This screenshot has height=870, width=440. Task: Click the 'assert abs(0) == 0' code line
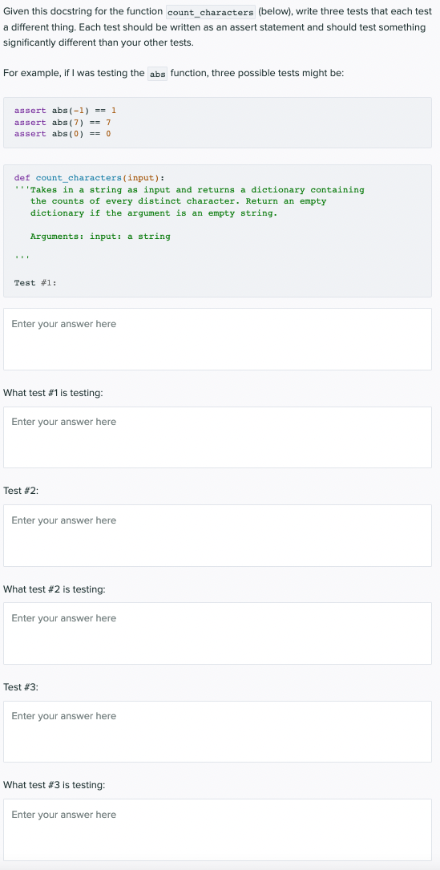tap(63, 134)
